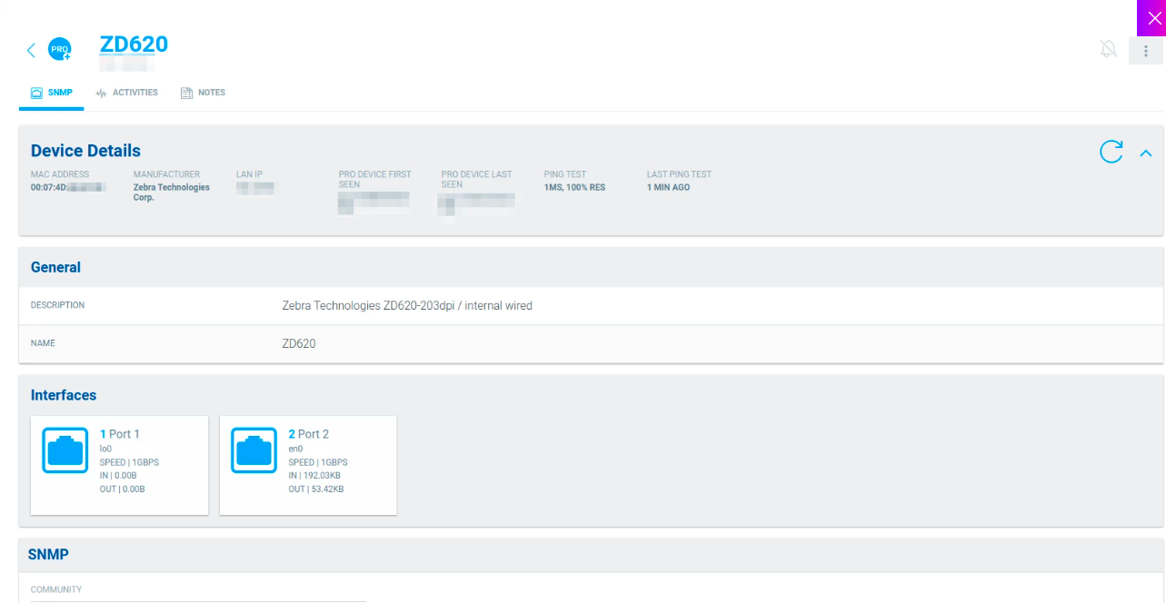Click the last ping test '1 MIN AGO'

(668, 187)
